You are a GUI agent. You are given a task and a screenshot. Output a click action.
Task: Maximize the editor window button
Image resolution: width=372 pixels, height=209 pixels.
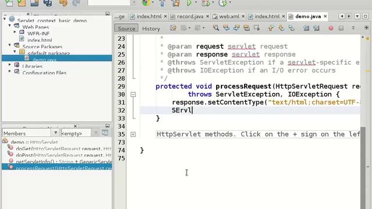pyautogui.click(x=366, y=16)
